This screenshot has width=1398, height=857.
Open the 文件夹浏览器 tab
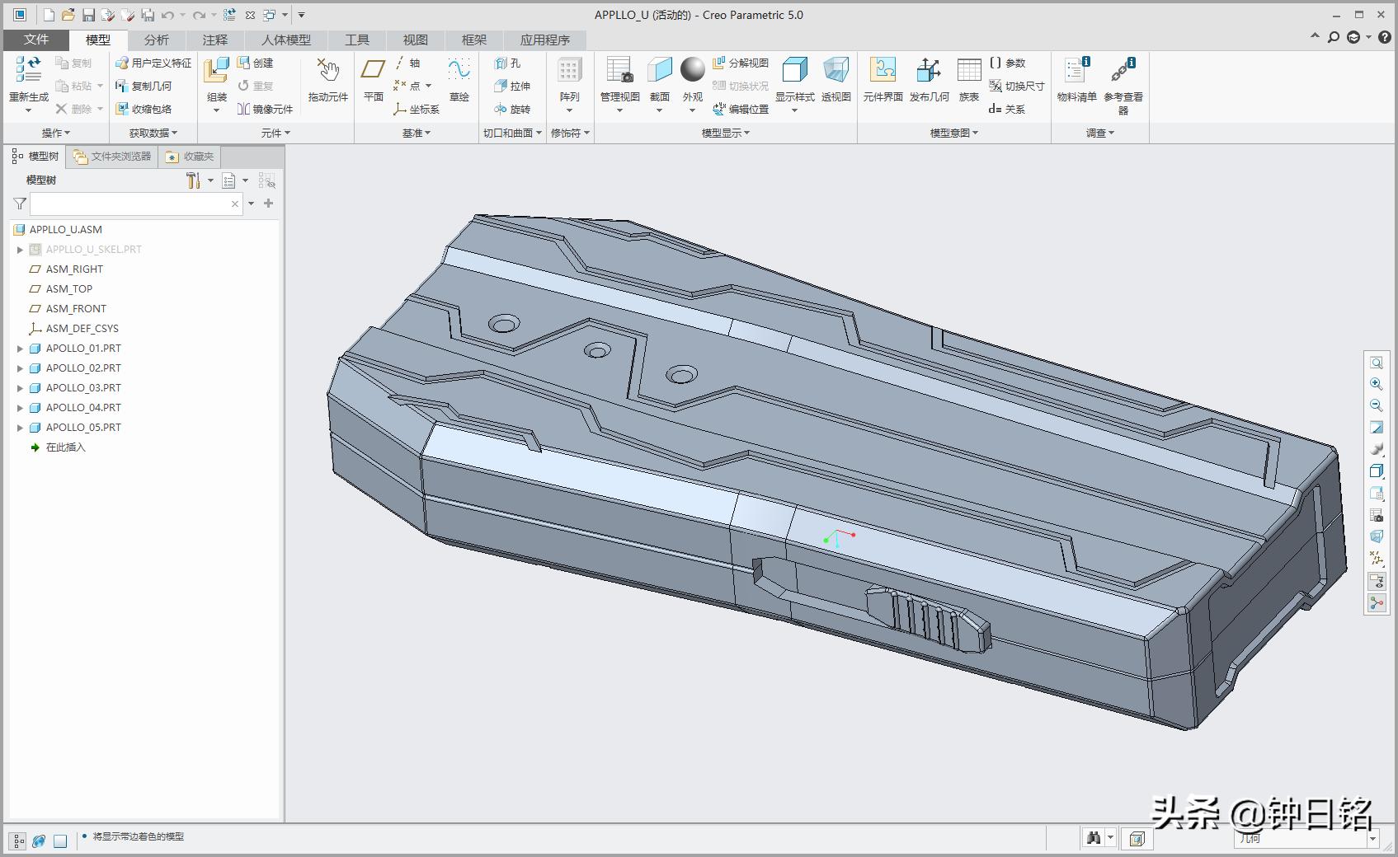coord(112,157)
